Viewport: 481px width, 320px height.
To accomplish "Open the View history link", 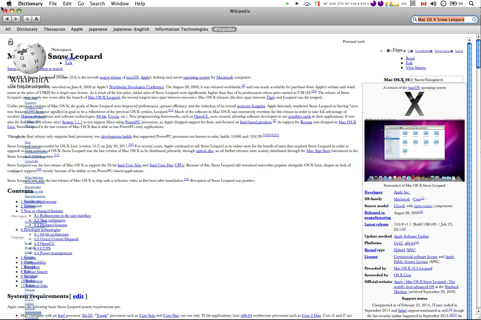I will pos(416,67).
